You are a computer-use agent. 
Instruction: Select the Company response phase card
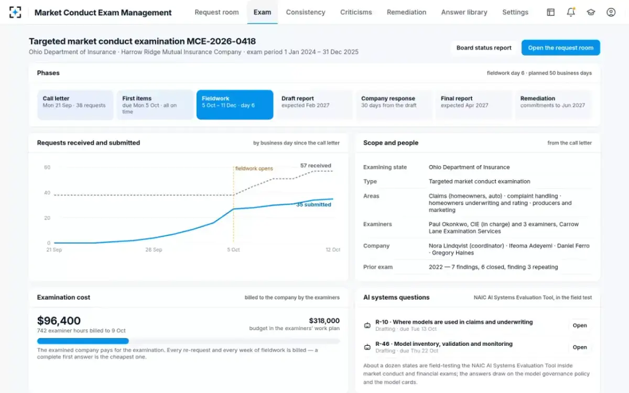click(394, 105)
